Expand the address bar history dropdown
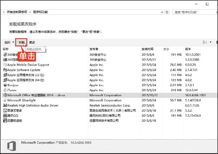The height and width of the screenshot is (154, 218). click(162, 12)
